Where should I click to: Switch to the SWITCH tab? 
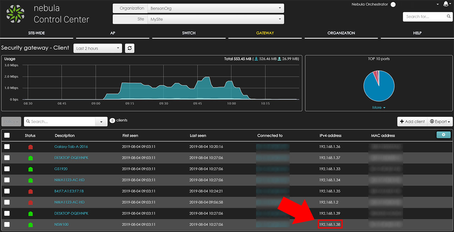tap(189, 33)
